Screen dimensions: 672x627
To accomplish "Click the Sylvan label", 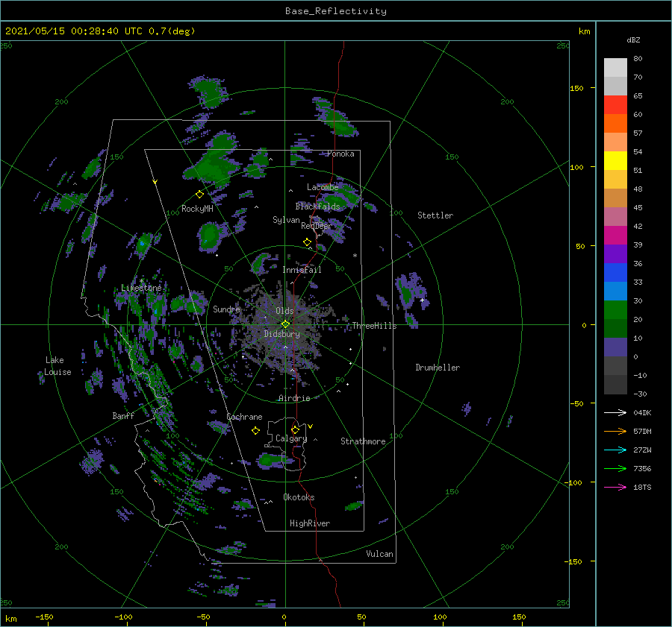I will click(286, 221).
